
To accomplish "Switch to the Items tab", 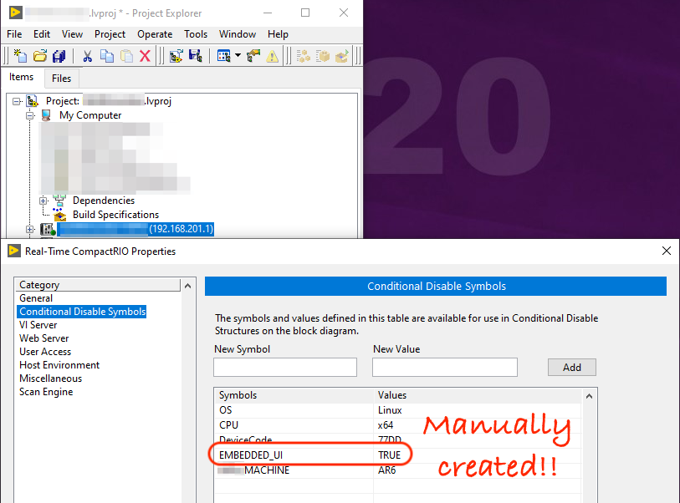I will point(21,77).
